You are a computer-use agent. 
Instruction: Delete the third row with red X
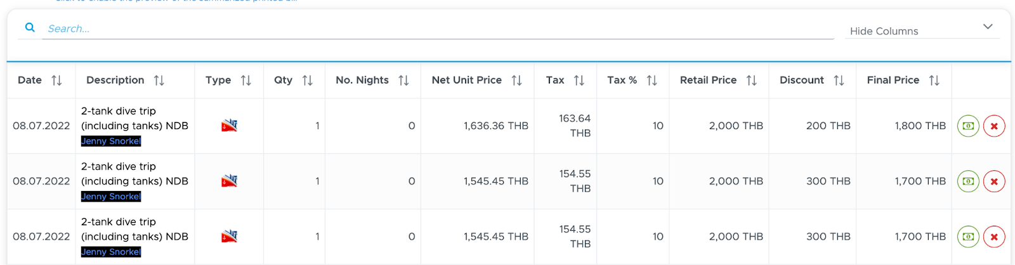[994, 237]
